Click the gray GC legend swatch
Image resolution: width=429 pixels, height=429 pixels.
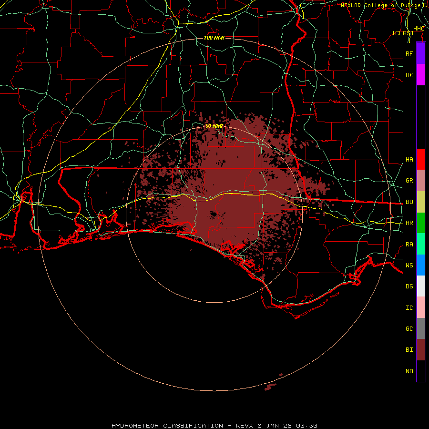(x=421, y=328)
